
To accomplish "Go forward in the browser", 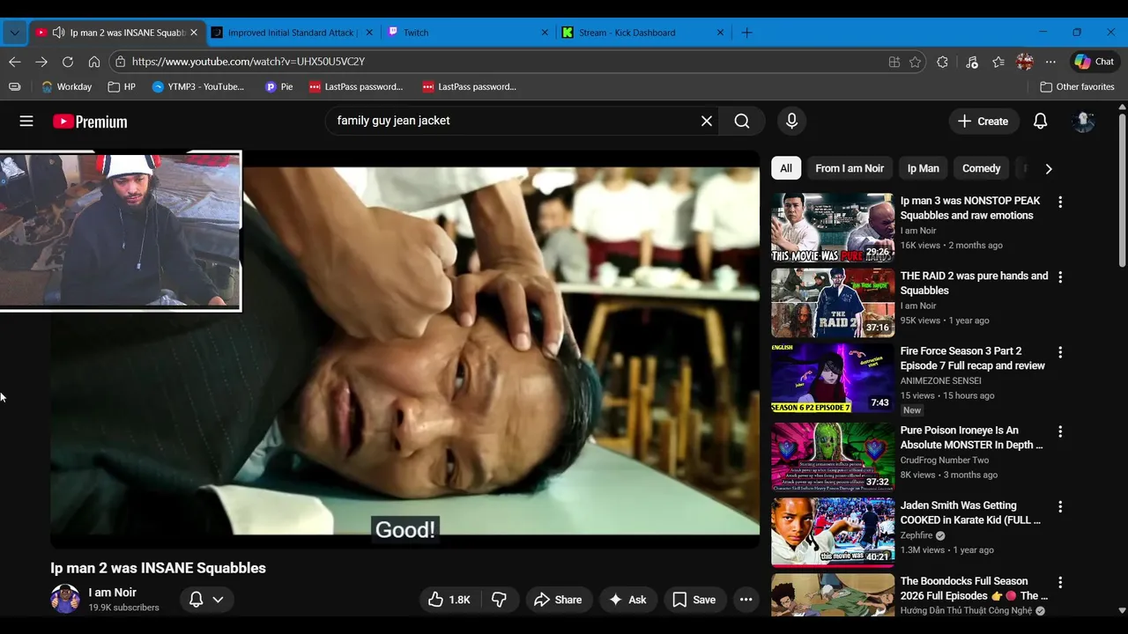I will 41,62.
